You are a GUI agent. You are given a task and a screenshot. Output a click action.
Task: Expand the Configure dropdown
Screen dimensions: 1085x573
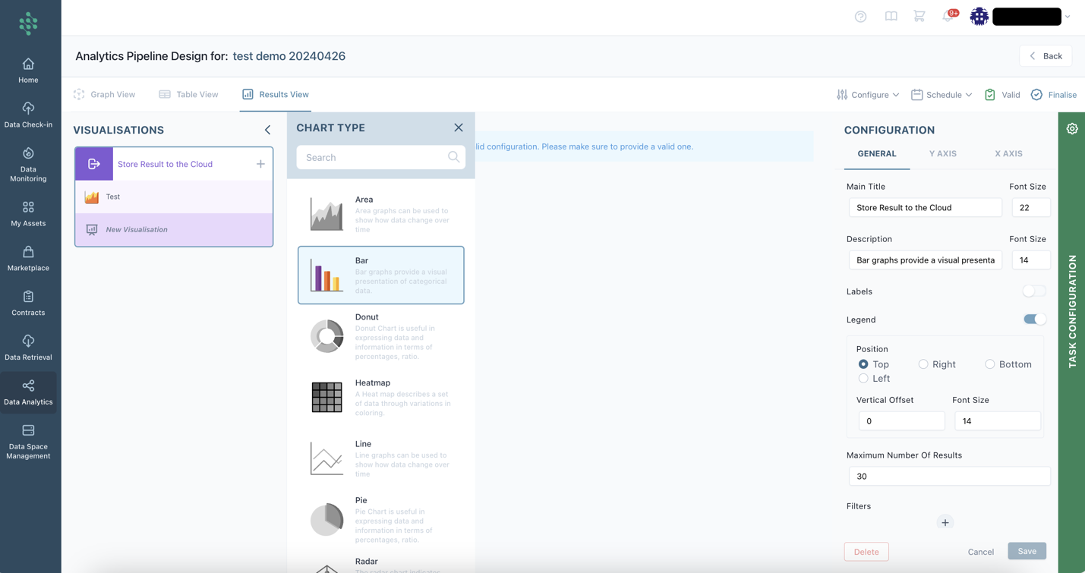(868, 95)
